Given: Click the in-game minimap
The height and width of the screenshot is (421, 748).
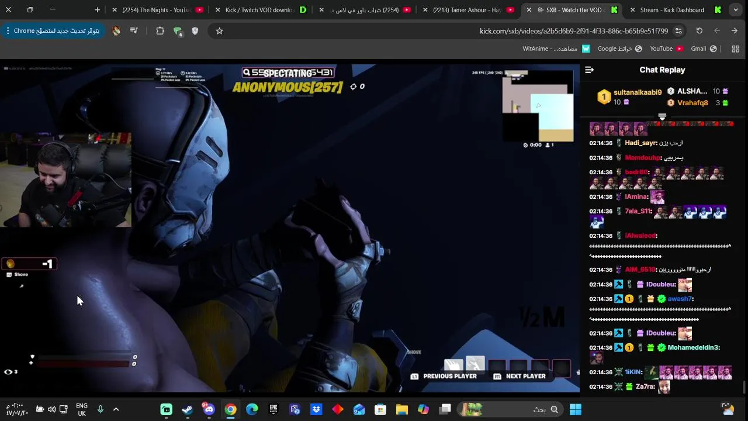Looking at the screenshot, I should 538,106.
